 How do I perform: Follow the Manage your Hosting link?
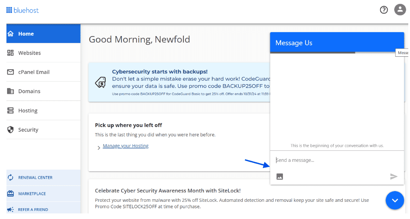tap(125, 146)
